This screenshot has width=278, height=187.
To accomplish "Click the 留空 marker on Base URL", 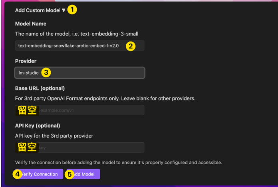I will [x=27, y=110].
